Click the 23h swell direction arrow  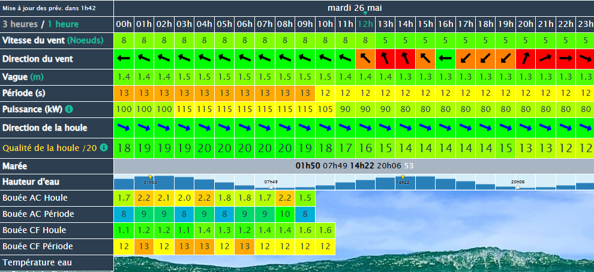tap(585, 128)
